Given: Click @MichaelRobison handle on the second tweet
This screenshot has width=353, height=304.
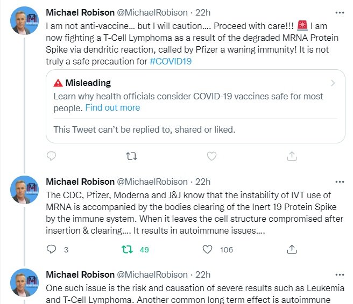Looking at the screenshot, I should [152, 182].
